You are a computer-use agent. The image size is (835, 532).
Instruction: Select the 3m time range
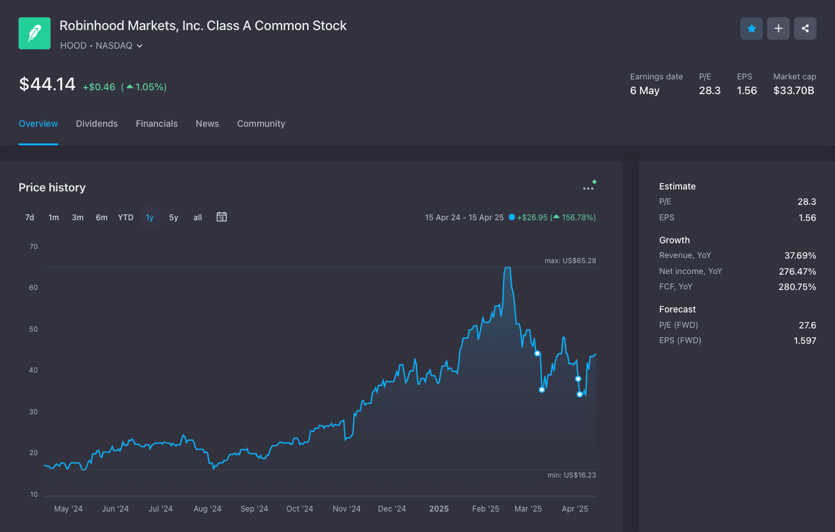[77, 218]
